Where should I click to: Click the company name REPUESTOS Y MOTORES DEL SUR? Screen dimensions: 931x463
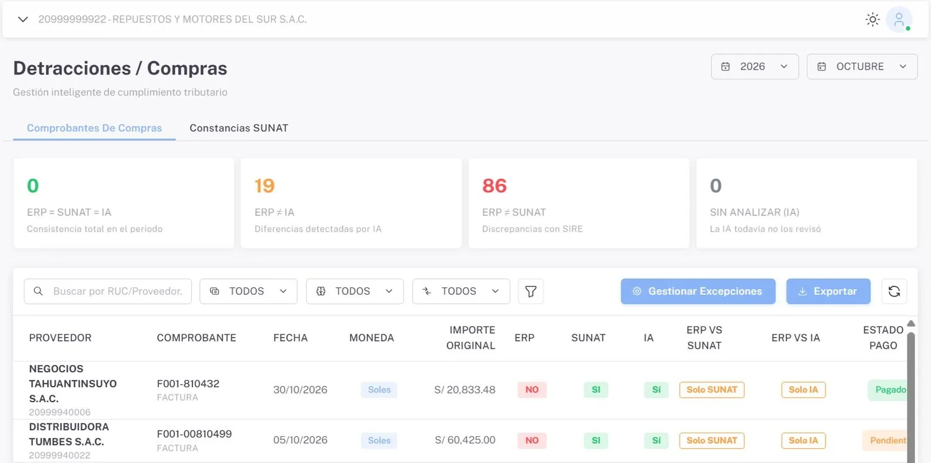coord(209,19)
